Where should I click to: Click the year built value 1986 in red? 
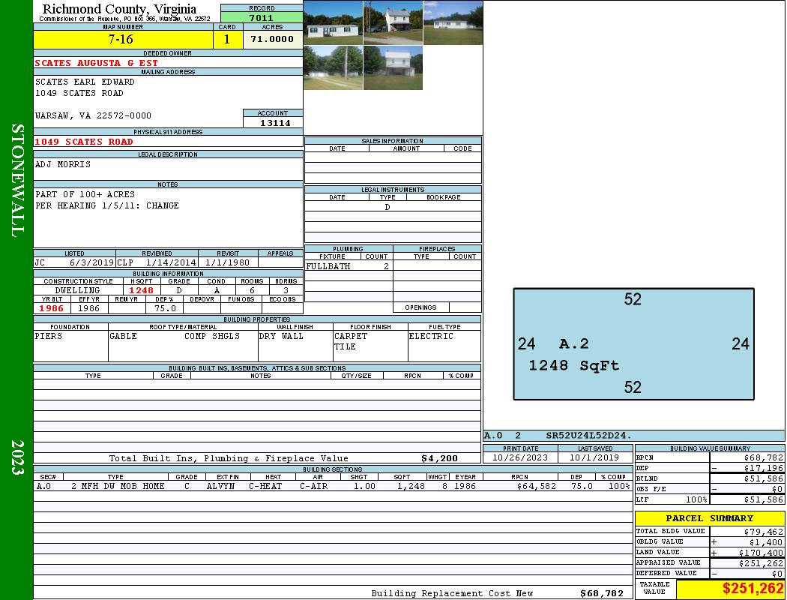[52, 308]
